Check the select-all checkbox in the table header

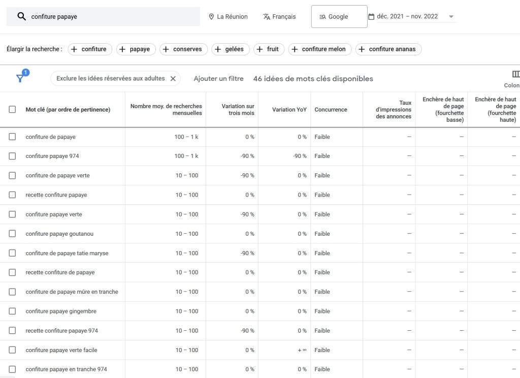[x=13, y=110]
